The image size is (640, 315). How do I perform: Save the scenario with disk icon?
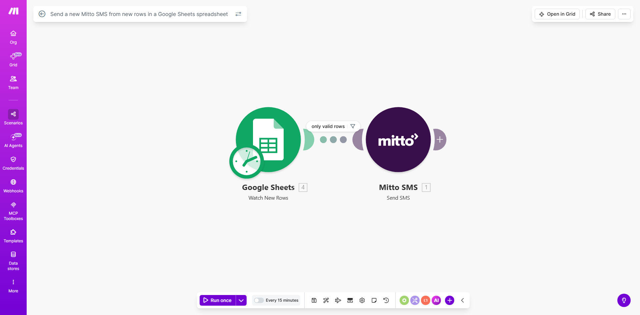tap(314, 300)
